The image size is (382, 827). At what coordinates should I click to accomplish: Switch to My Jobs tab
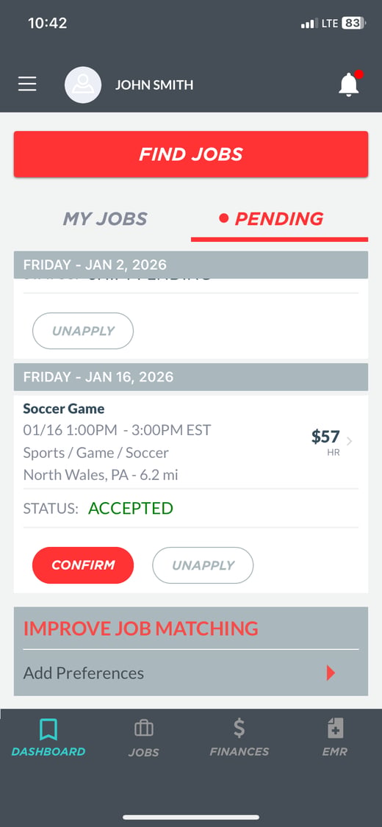[x=105, y=219]
